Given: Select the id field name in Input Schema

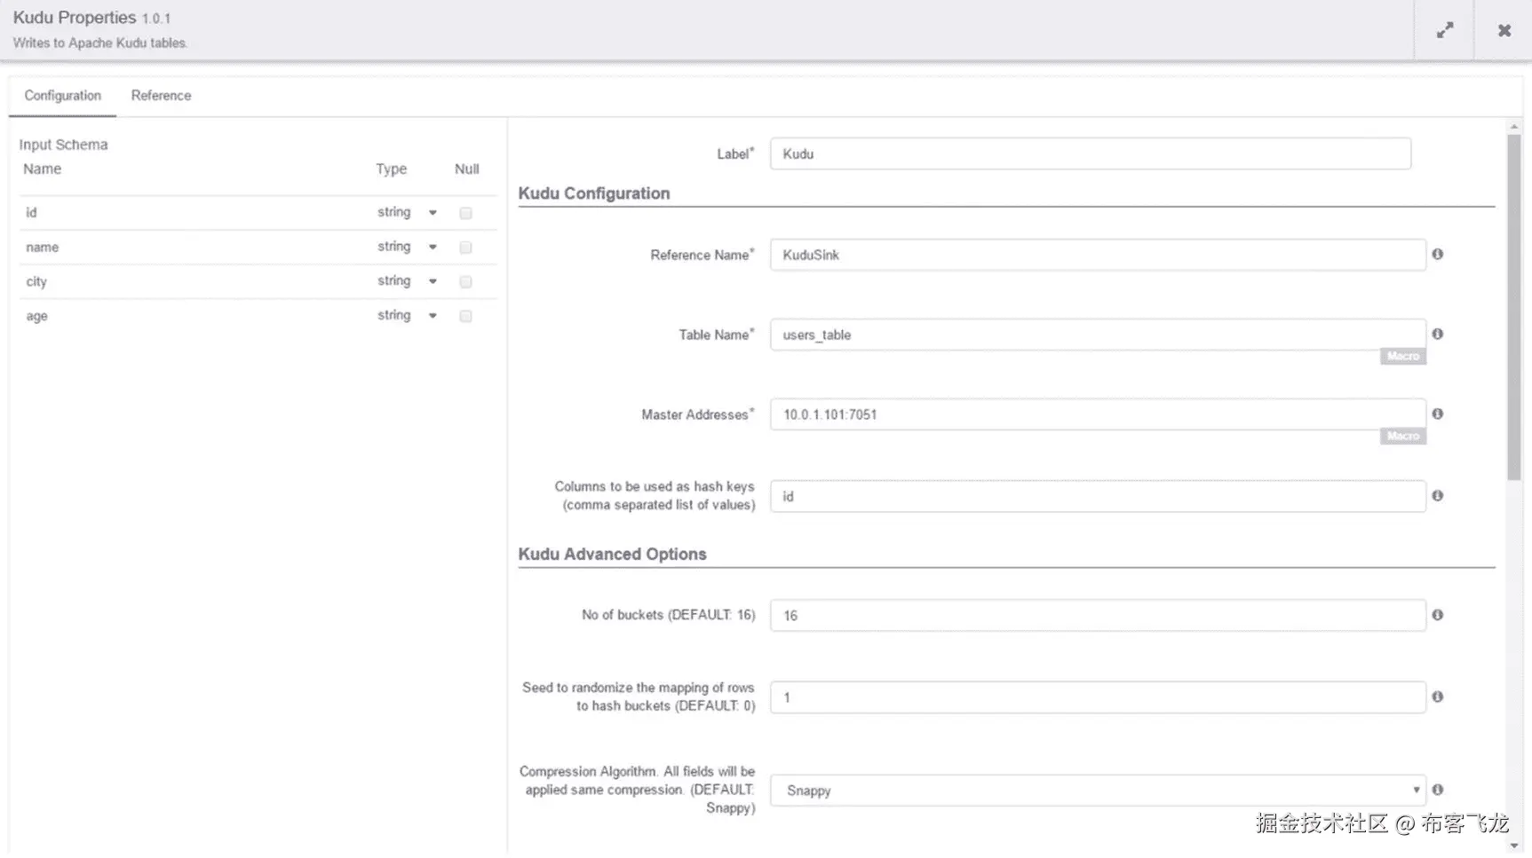Looking at the screenshot, I should [31, 213].
